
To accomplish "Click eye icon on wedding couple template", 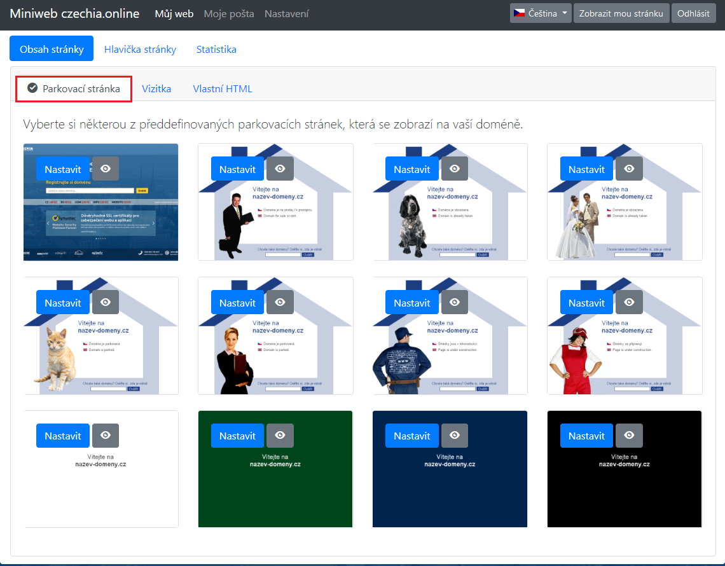I will click(629, 169).
